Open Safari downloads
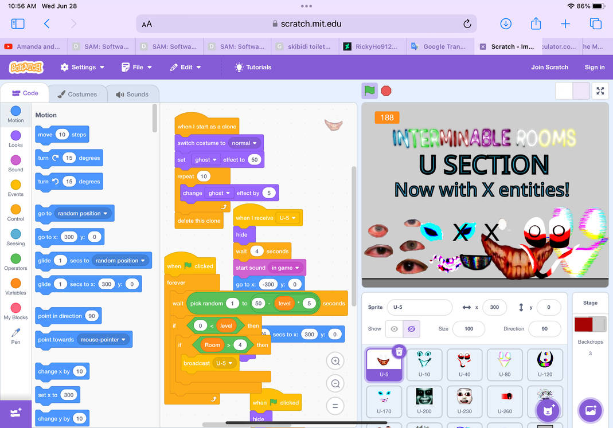This screenshot has width=613, height=428. point(506,24)
